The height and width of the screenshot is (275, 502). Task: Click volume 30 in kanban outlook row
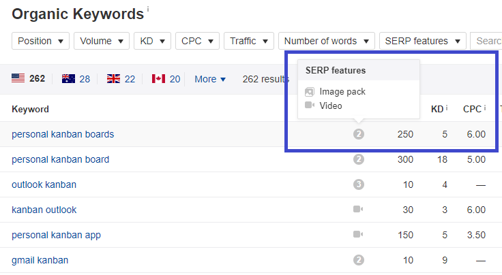408,210
